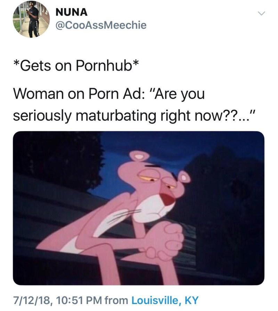Click the word "Pornhub" in the tweet

(104, 66)
